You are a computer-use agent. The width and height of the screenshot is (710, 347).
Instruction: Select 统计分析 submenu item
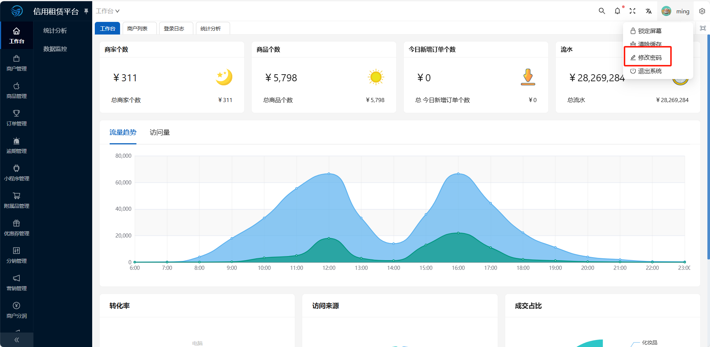coord(55,30)
